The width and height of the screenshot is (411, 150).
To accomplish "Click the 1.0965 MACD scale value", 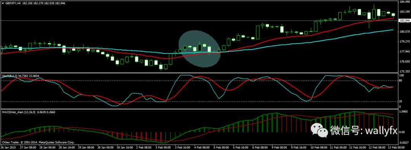I will coord(404,112).
